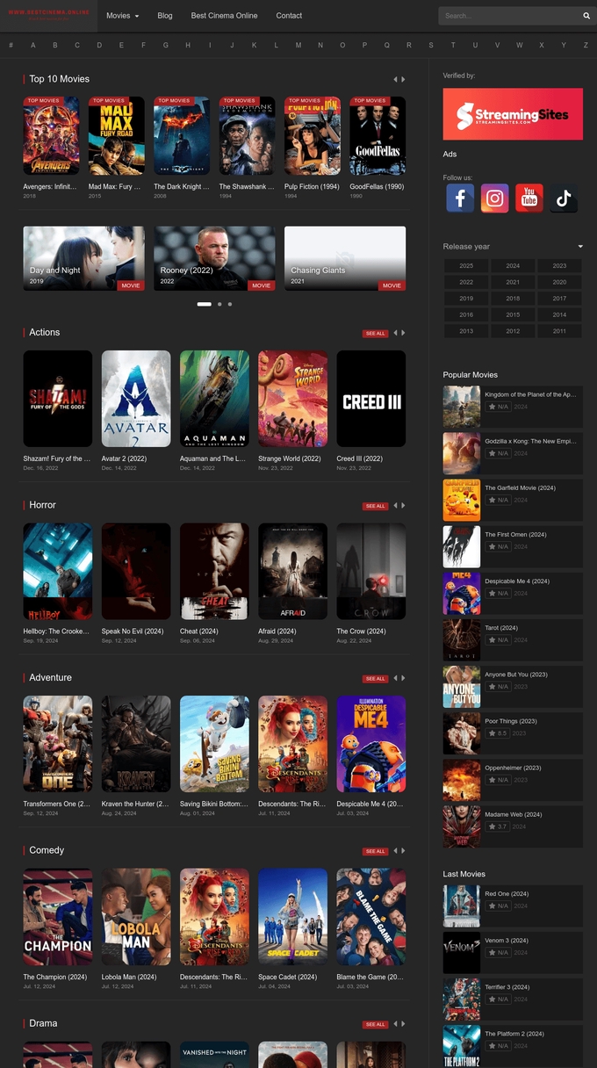Show next Comedy movies with right arrow
This screenshot has height=1068, width=597.
pos(403,850)
